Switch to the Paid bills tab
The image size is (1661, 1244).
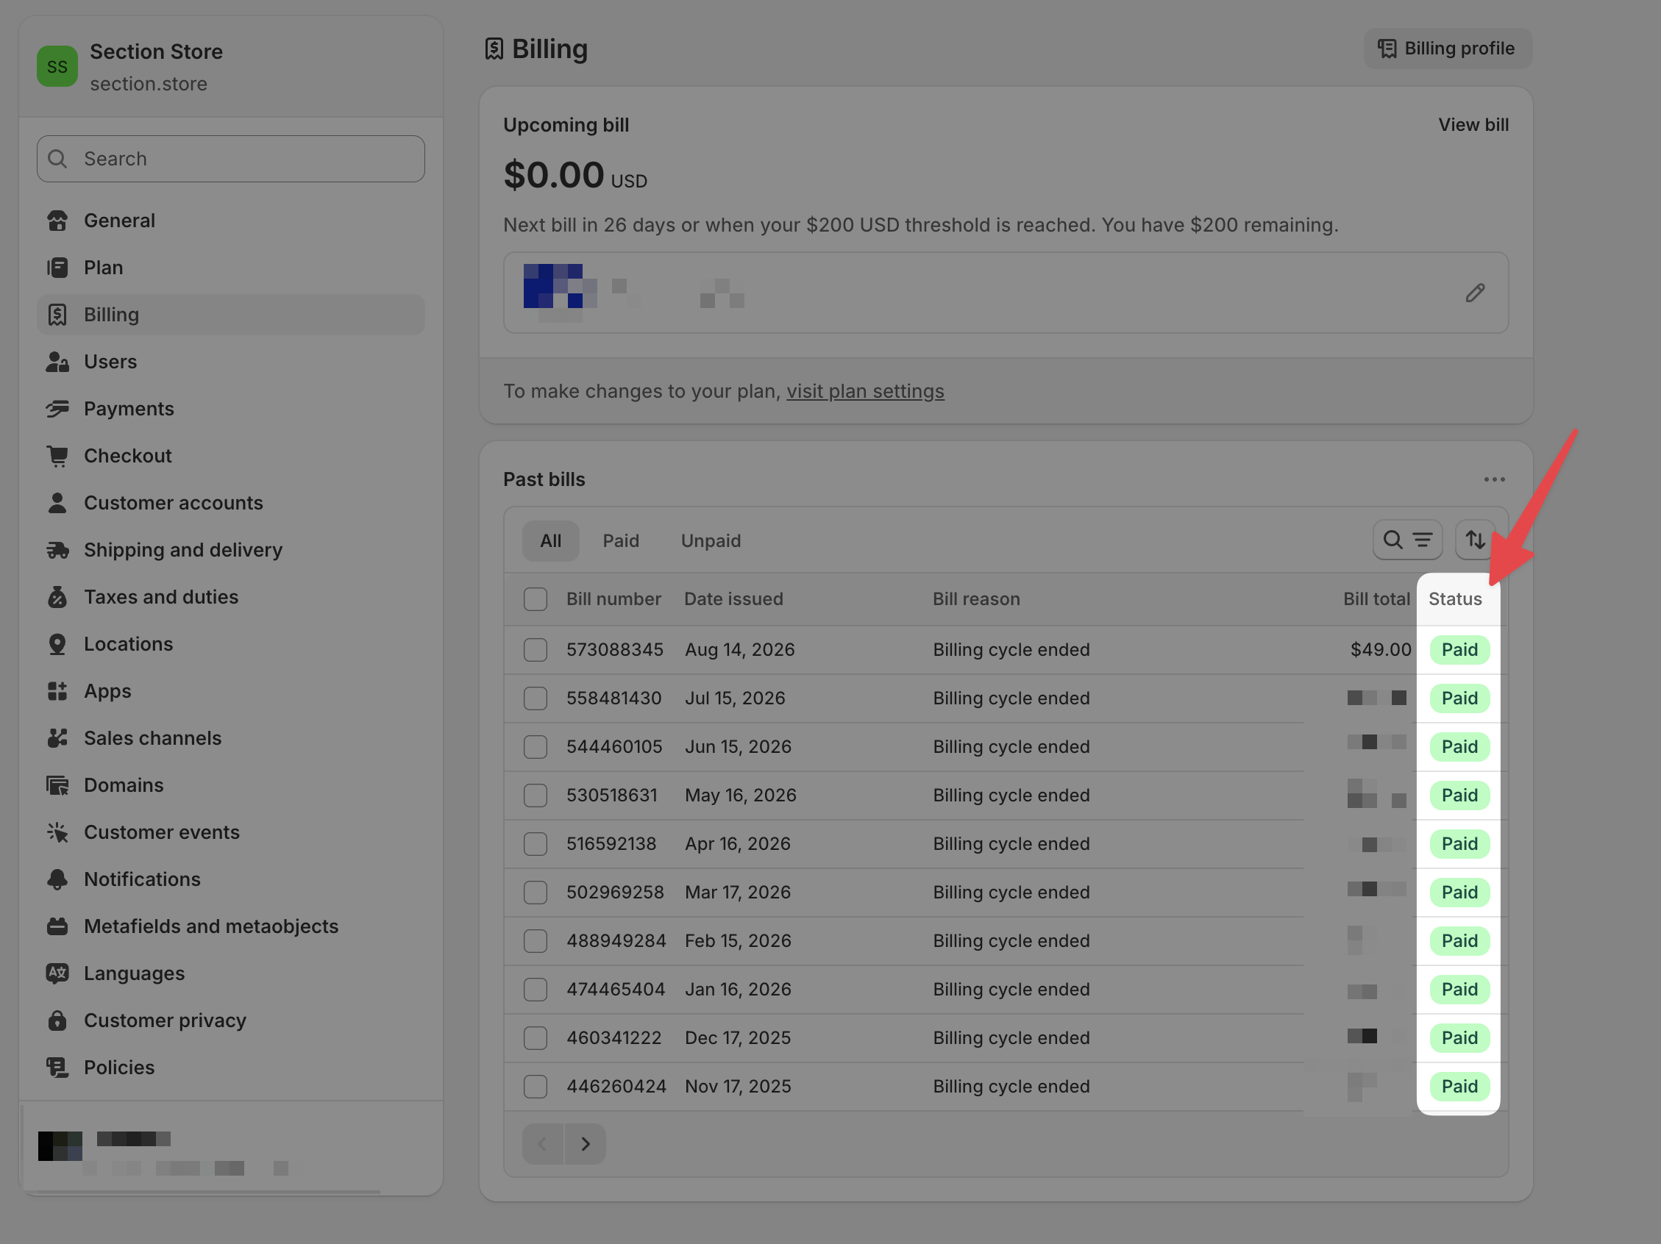(x=621, y=541)
